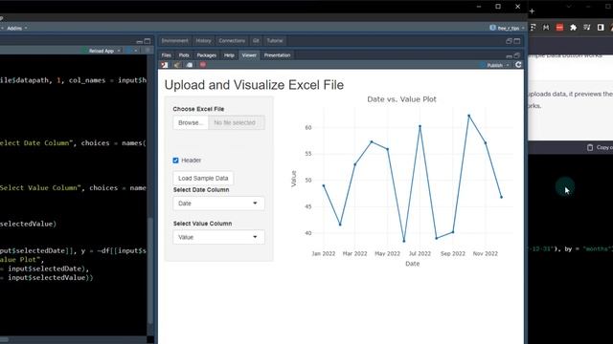
Task: Click the copy clipboard icon in browser
Action: pyautogui.click(x=590, y=147)
